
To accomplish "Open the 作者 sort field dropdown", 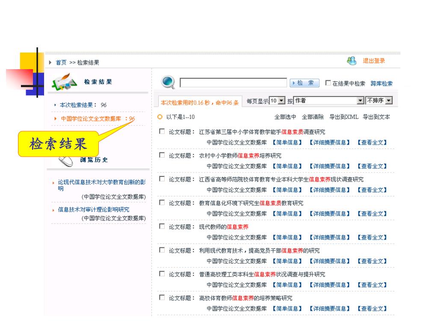I will pyautogui.click(x=329, y=100).
